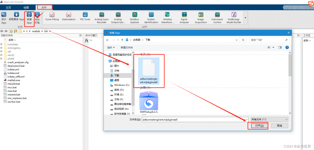Click dialog Refresh button
Viewport: 314px width, 150px height.
[x=243, y=40]
